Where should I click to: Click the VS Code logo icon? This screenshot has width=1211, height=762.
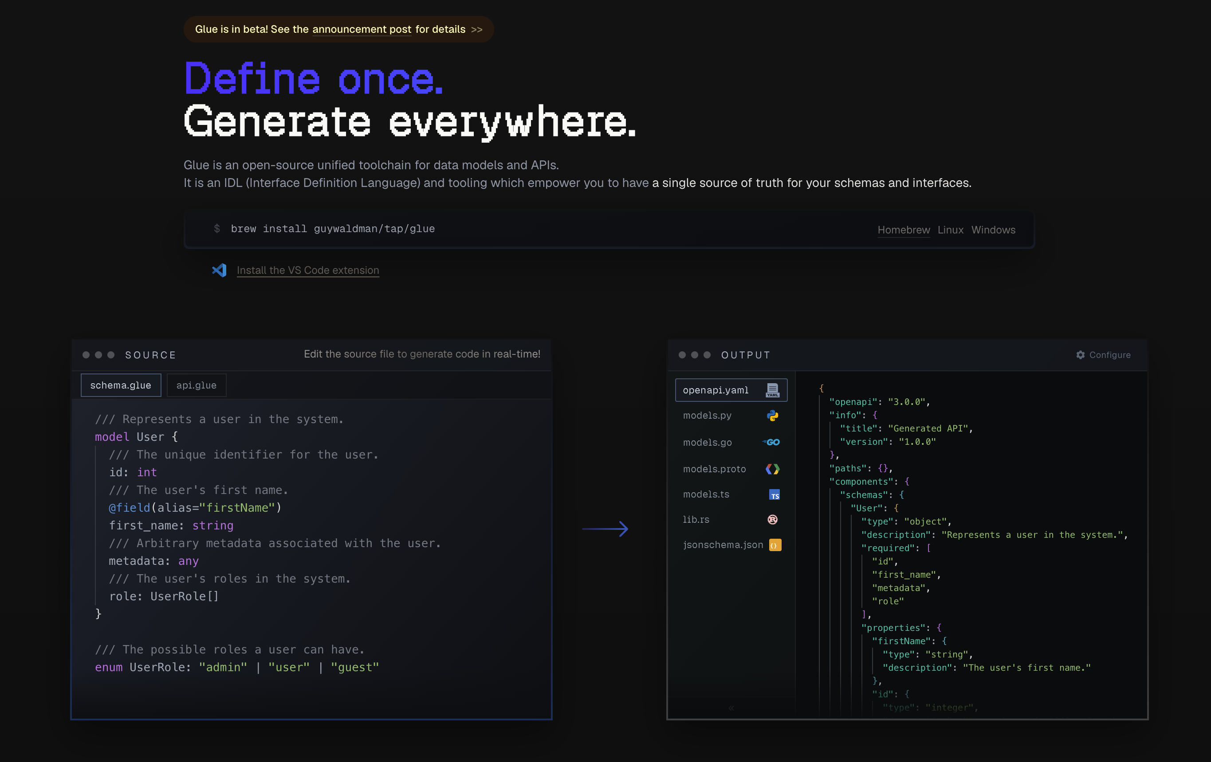coord(219,270)
